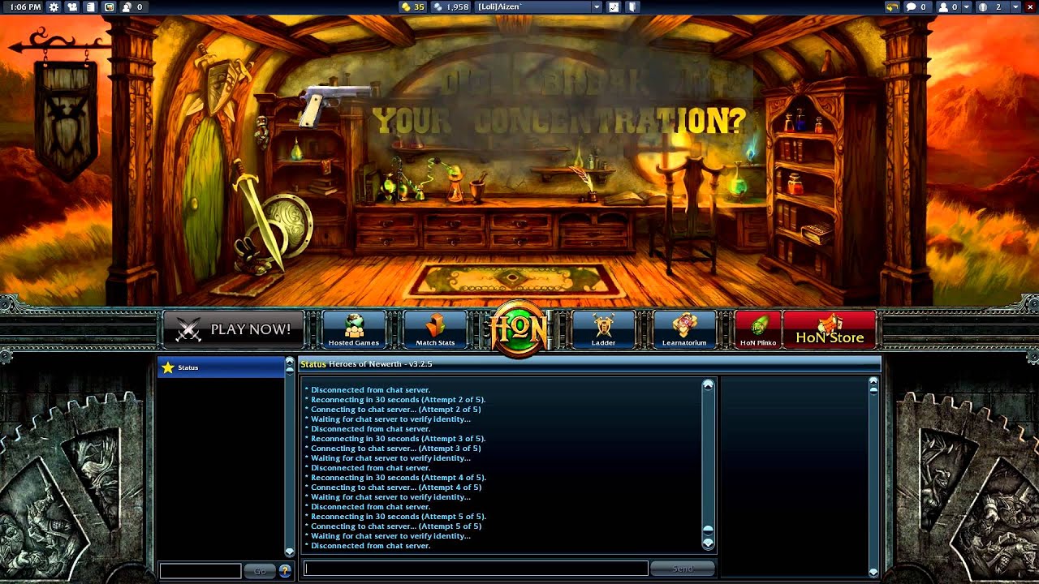Click down arrow of channel list scrollbar

pos(290,552)
